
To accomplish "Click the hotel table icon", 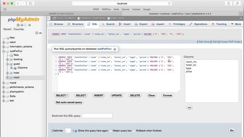I will pyautogui.click(x=11, y=73).
